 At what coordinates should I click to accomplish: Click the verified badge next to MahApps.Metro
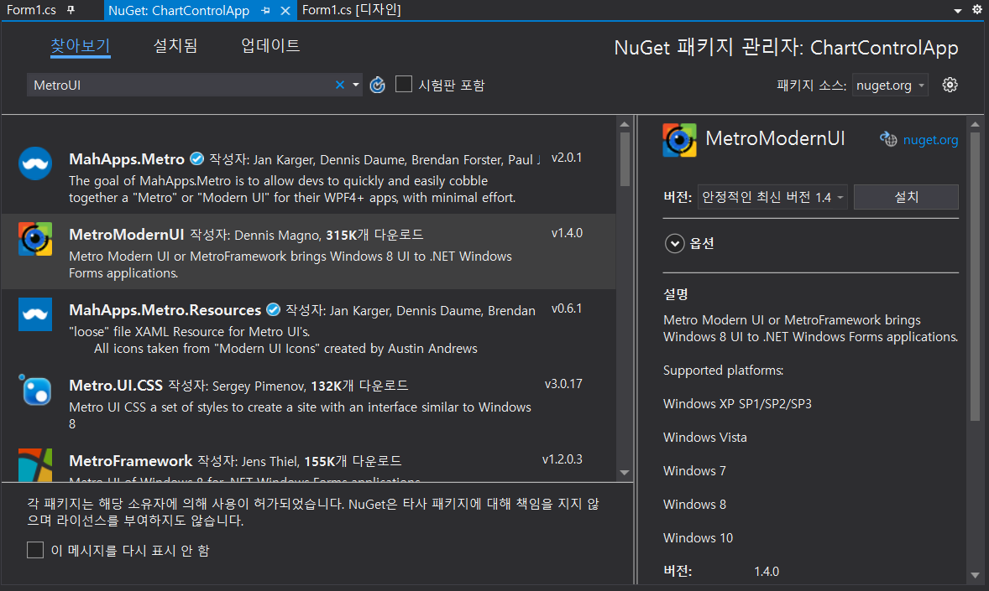click(x=196, y=158)
